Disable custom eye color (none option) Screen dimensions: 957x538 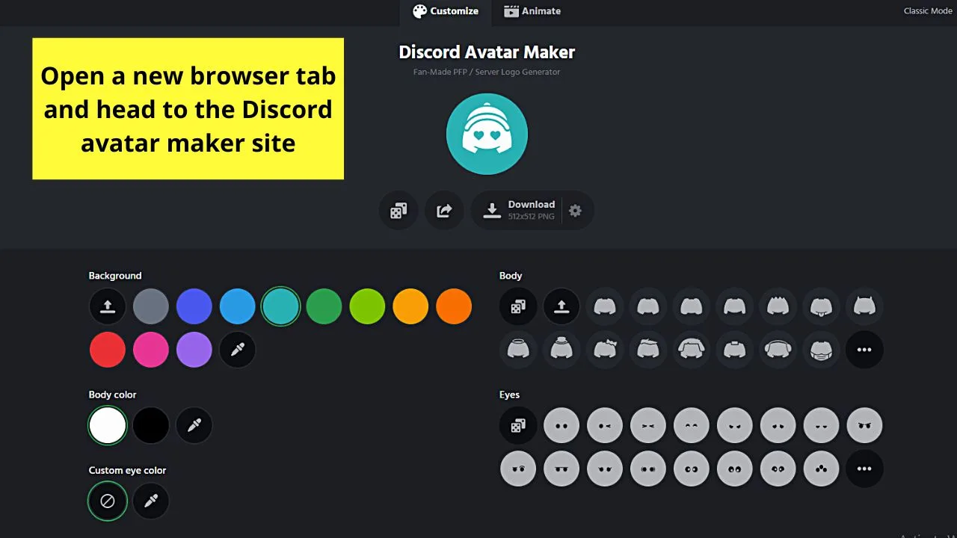tap(108, 501)
